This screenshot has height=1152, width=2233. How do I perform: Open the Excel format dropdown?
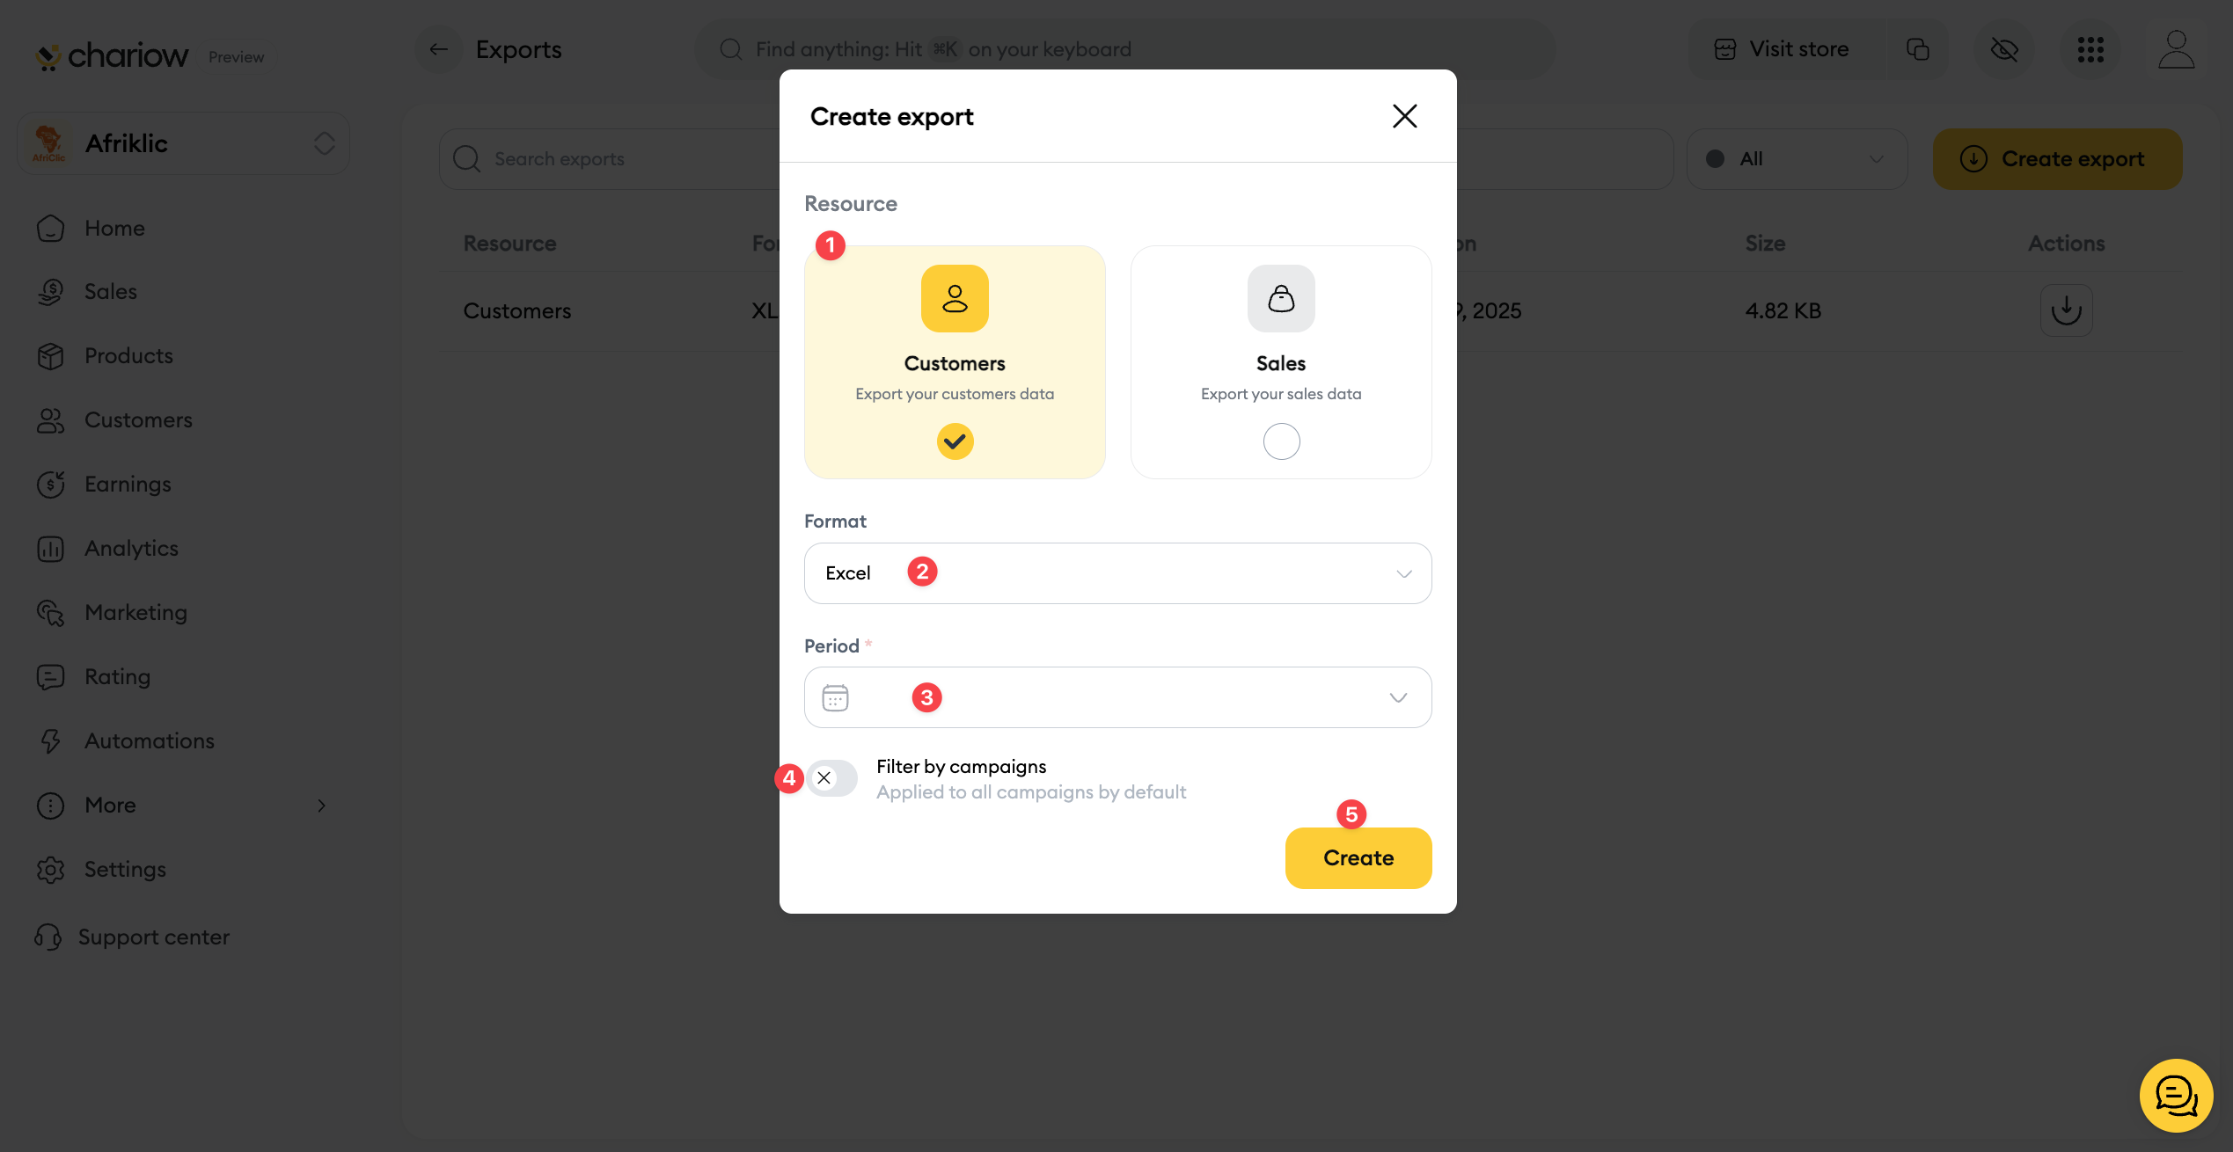1117,573
